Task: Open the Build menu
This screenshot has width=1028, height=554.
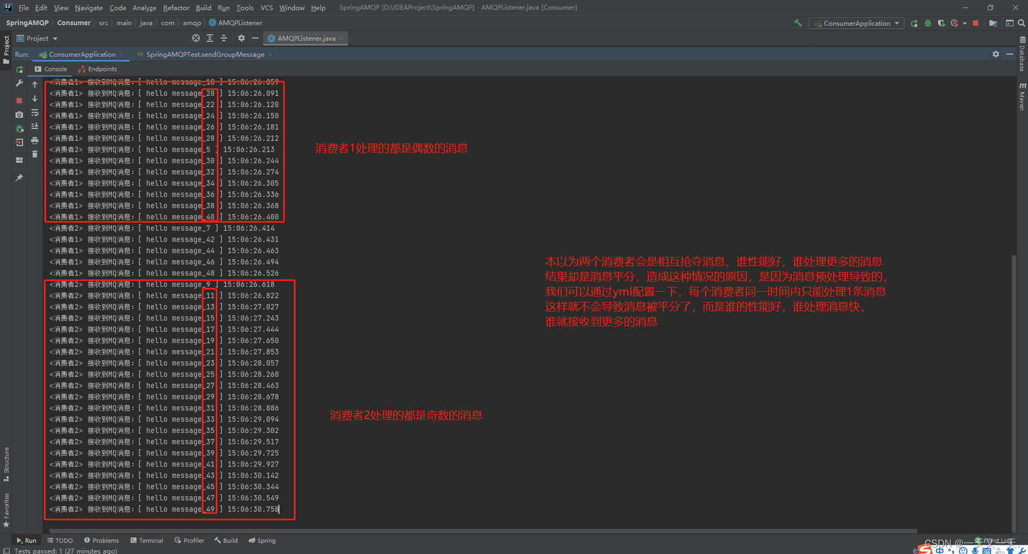Action: point(203,7)
